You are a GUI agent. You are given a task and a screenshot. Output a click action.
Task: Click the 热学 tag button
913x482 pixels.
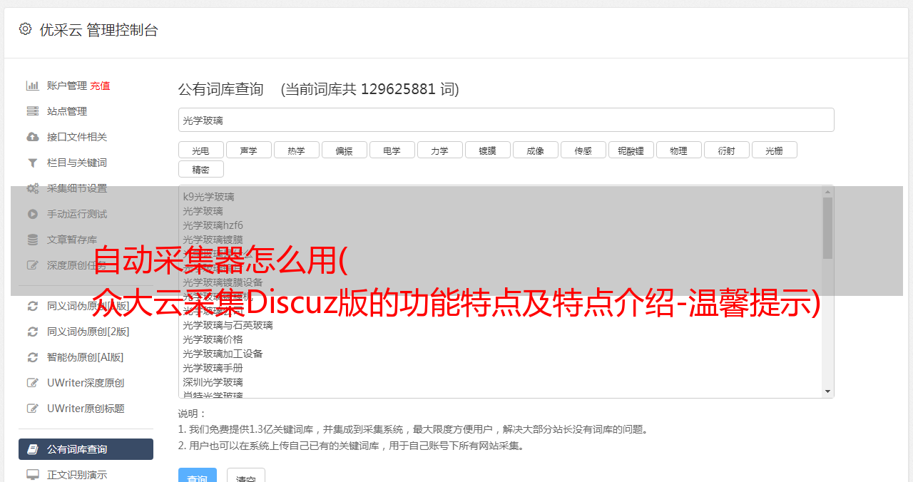point(296,150)
